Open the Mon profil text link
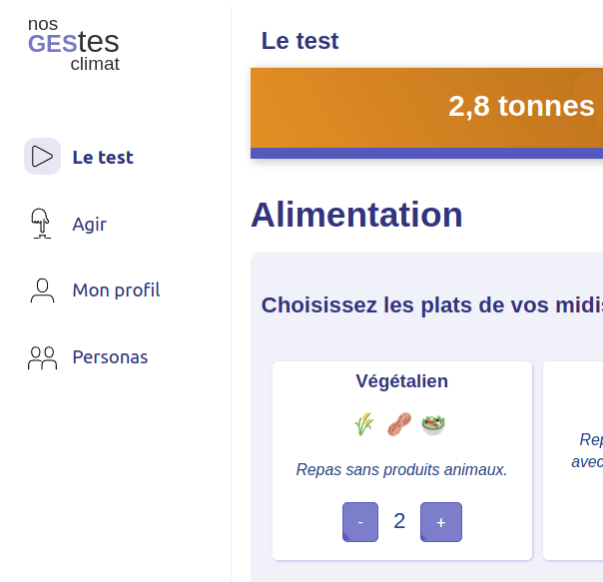 (x=116, y=291)
